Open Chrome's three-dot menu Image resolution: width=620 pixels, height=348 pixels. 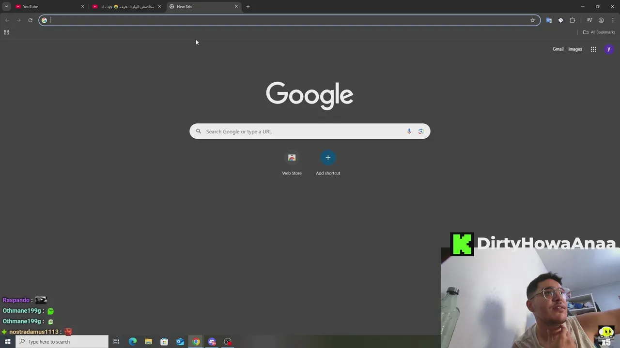click(x=613, y=20)
